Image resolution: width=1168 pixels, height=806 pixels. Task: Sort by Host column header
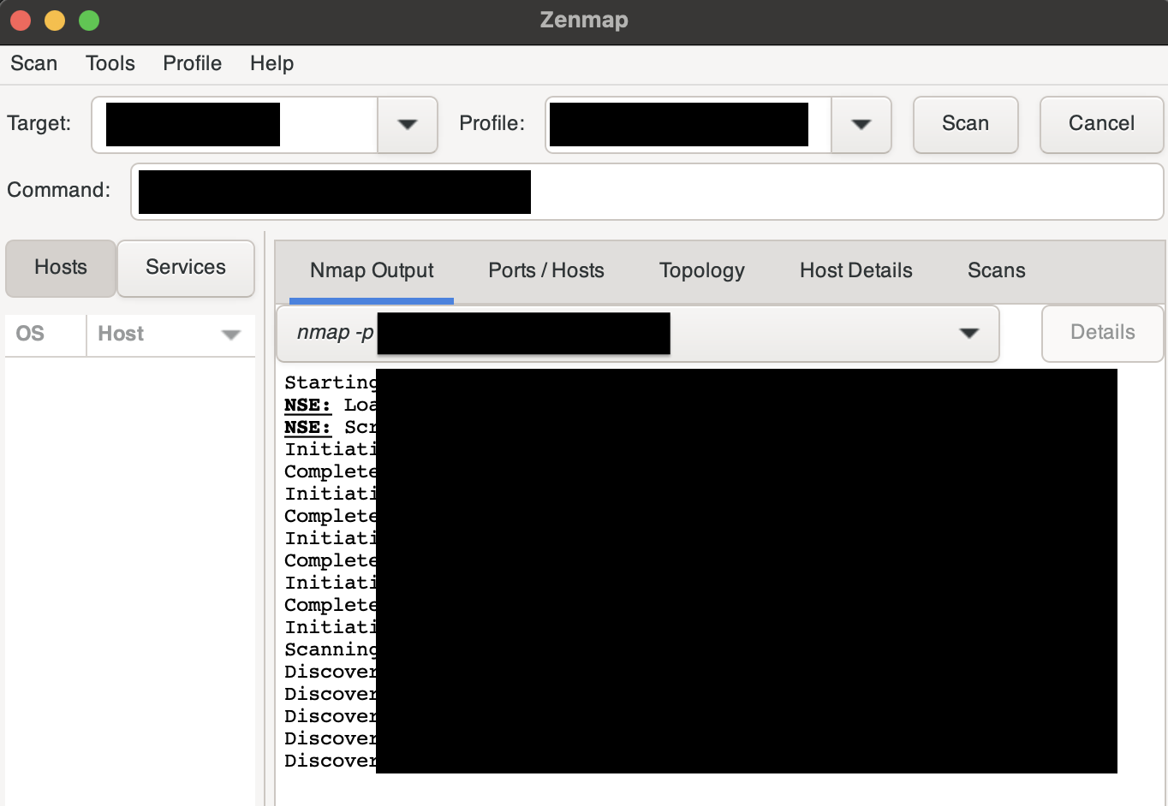pyautogui.click(x=170, y=335)
